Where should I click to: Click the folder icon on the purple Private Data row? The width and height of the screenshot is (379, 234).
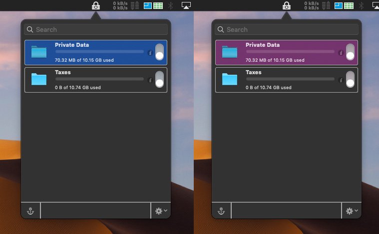pos(230,52)
